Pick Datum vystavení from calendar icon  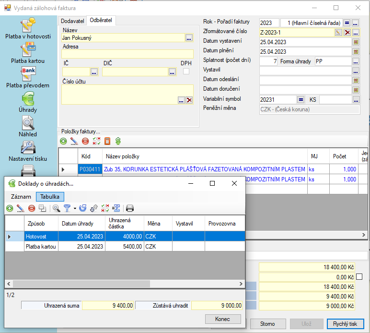pyautogui.click(x=356, y=42)
